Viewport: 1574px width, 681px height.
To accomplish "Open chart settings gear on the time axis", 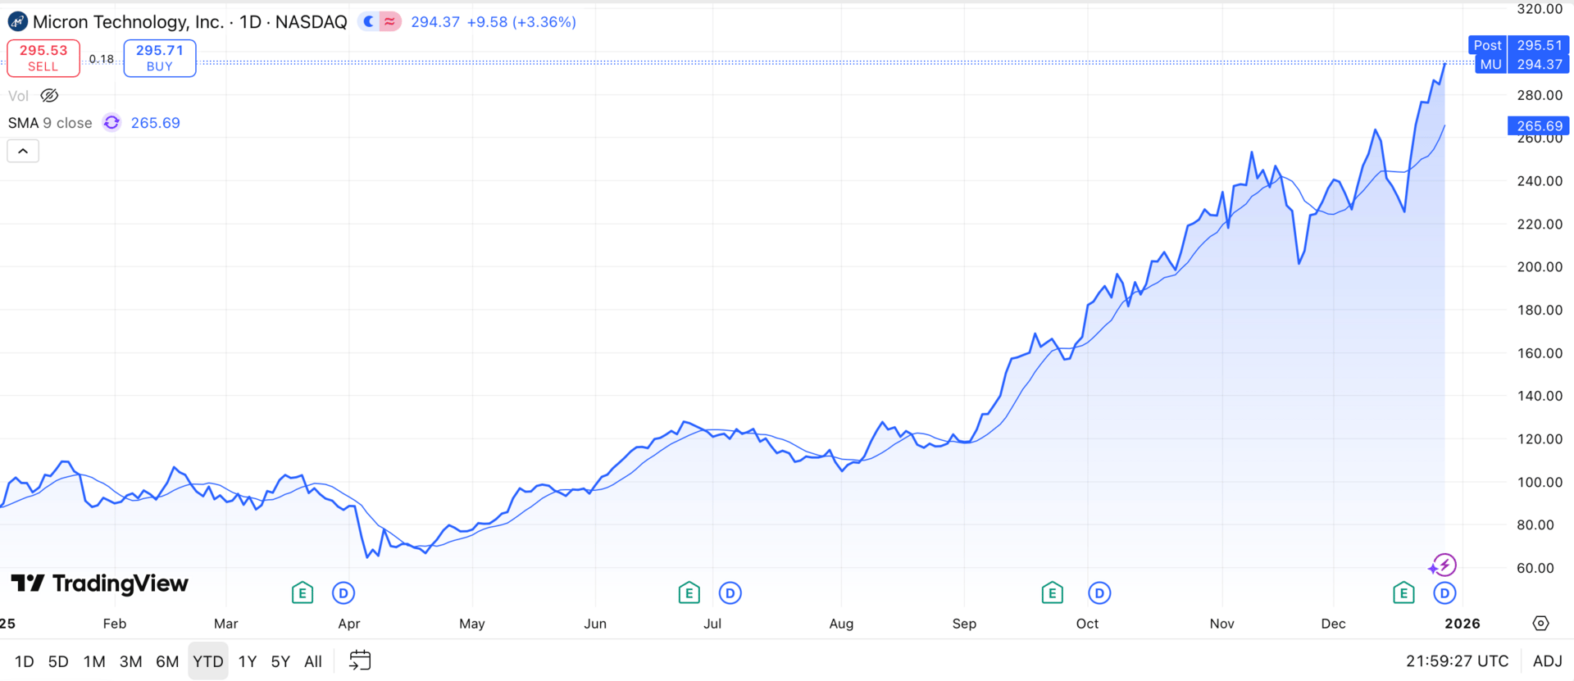I will tap(1541, 624).
